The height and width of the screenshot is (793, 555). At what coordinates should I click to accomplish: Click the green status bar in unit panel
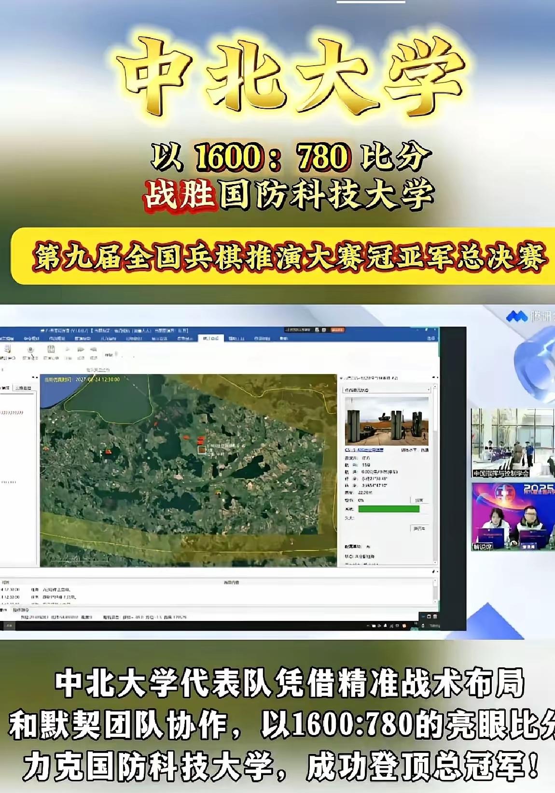(389, 509)
